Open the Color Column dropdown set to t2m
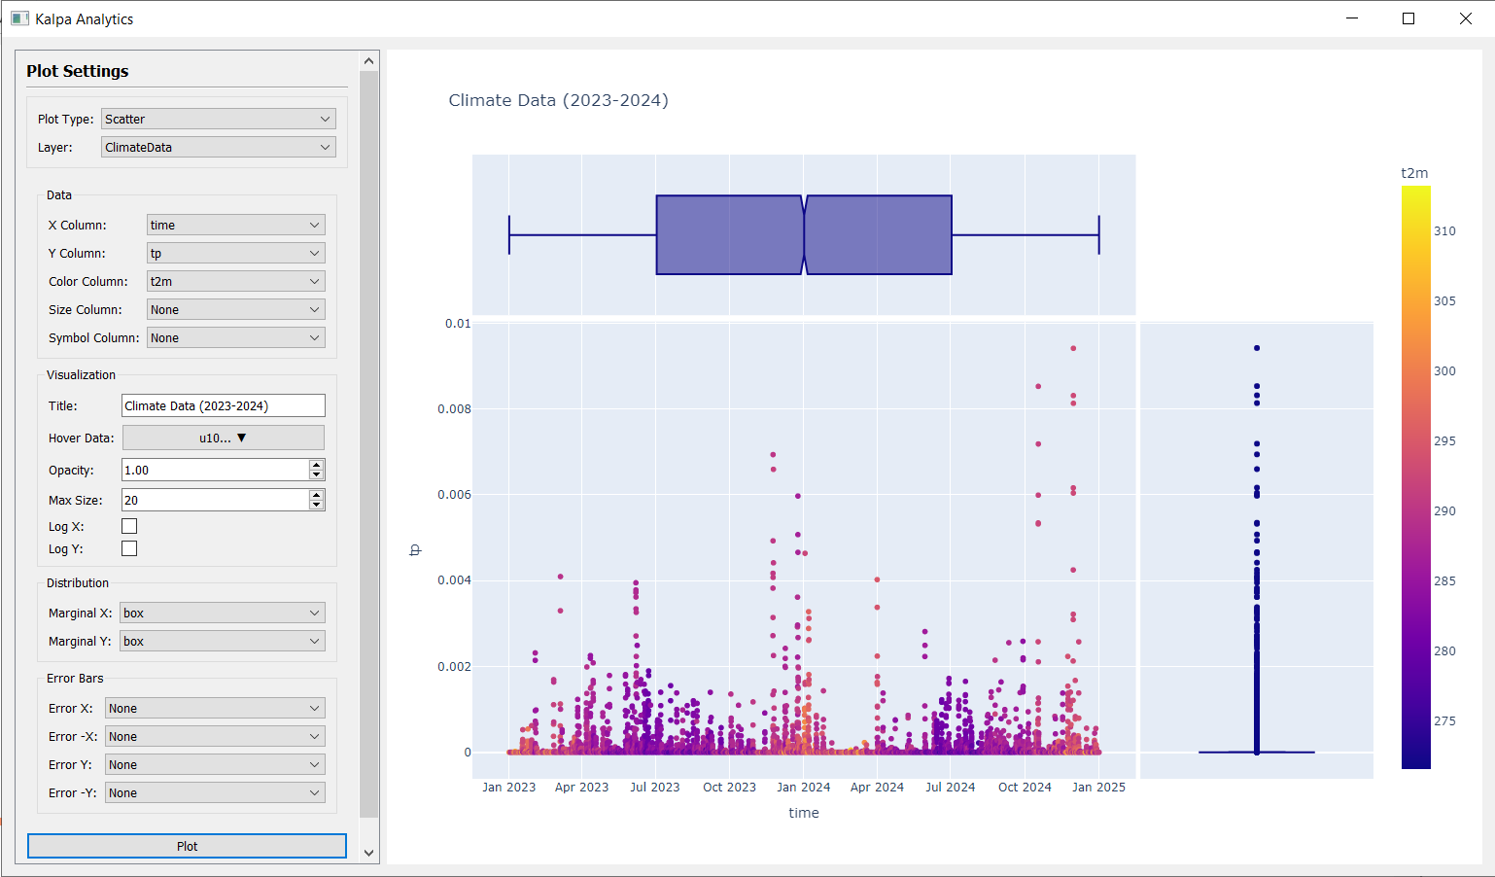 235,281
